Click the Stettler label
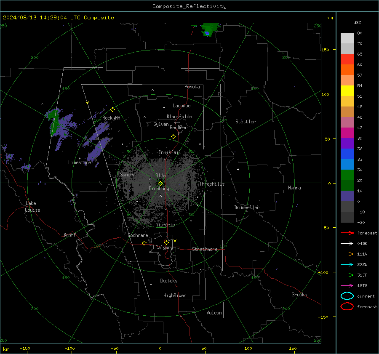379x354 pixels. point(246,122)
